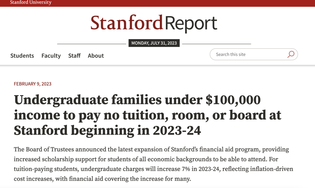Click the article summary paragraph

[153, 164]
